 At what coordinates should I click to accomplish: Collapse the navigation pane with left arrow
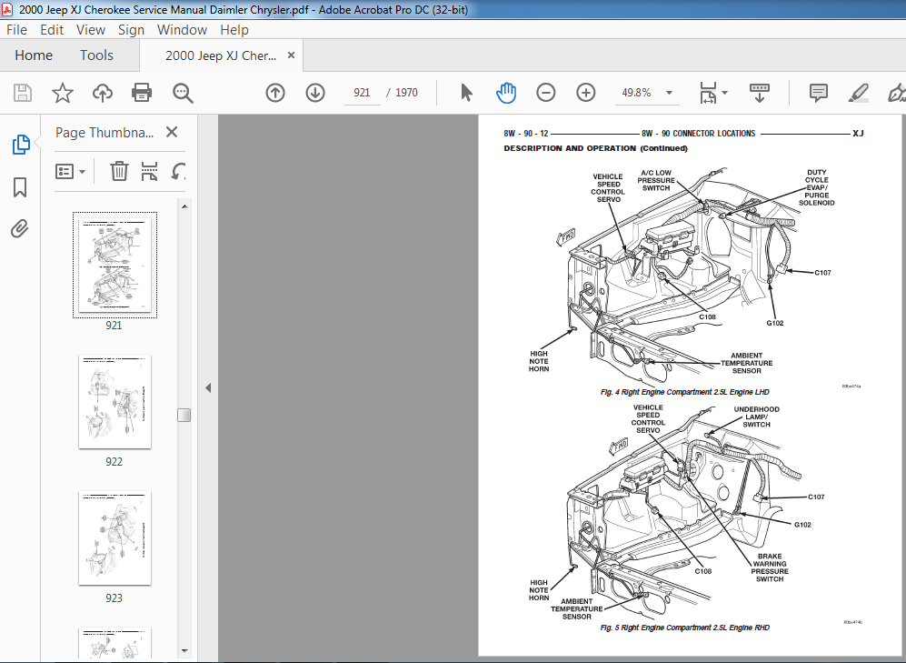[208, 387]
